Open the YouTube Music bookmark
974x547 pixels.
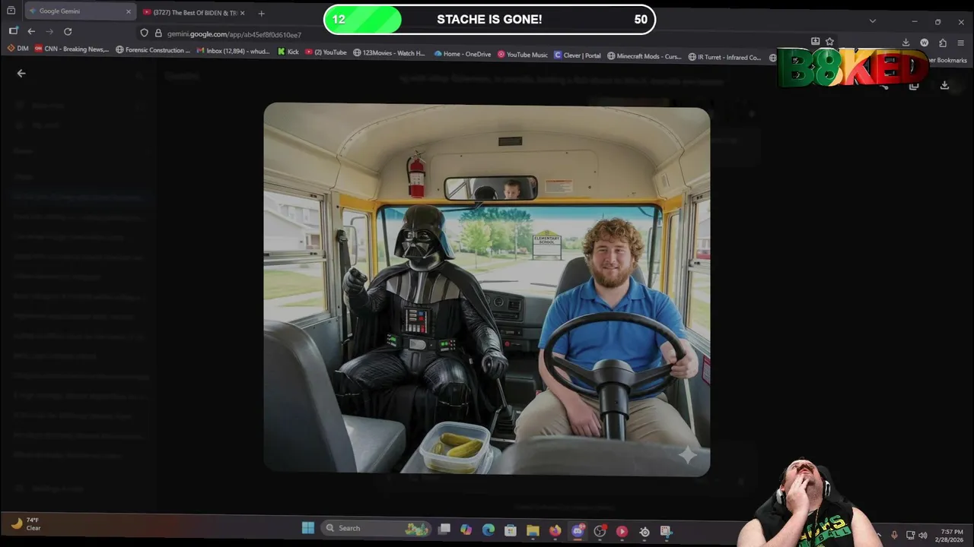click(523, 55)
